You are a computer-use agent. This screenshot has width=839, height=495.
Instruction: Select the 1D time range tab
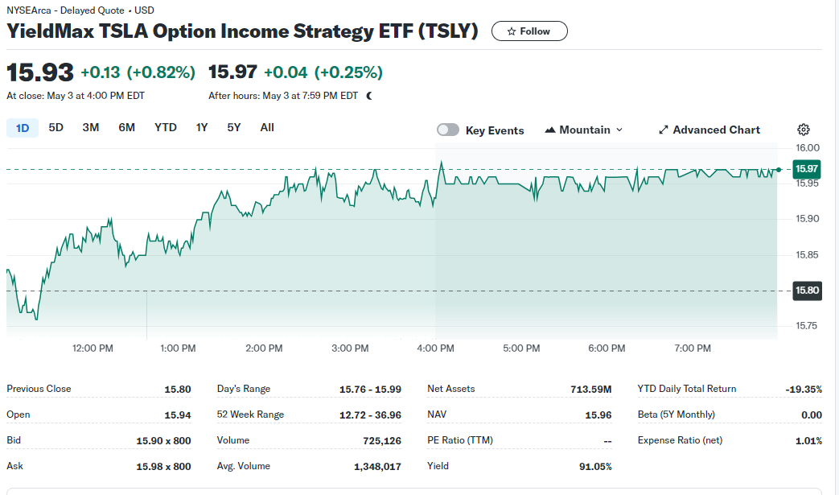click(23, 128)
